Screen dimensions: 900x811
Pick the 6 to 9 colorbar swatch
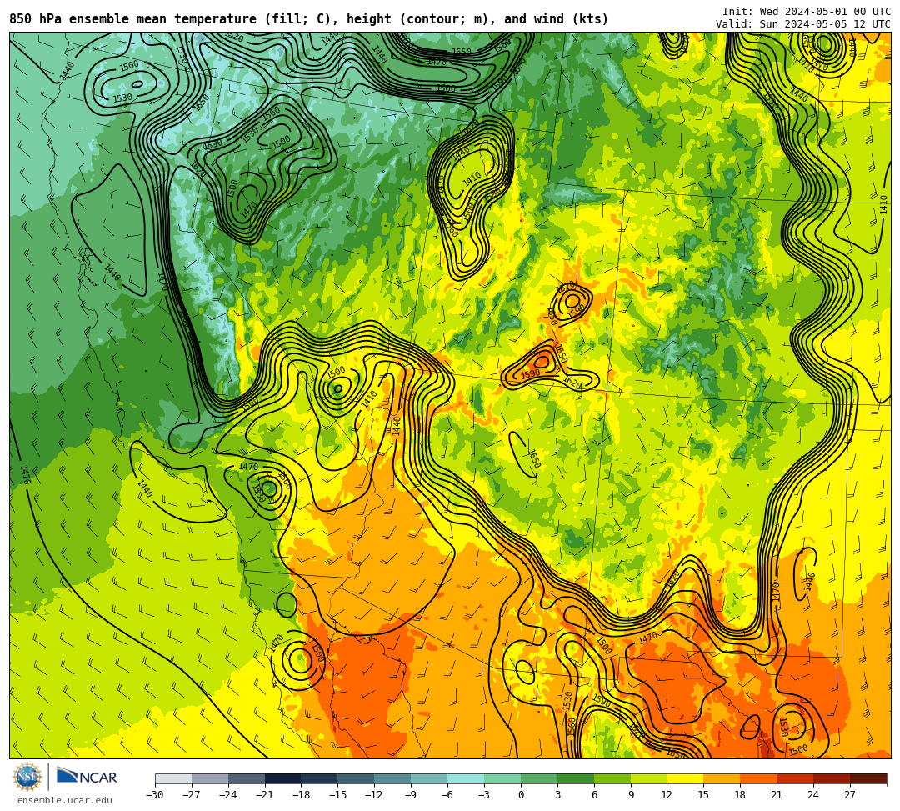click(x=612, y=778)
